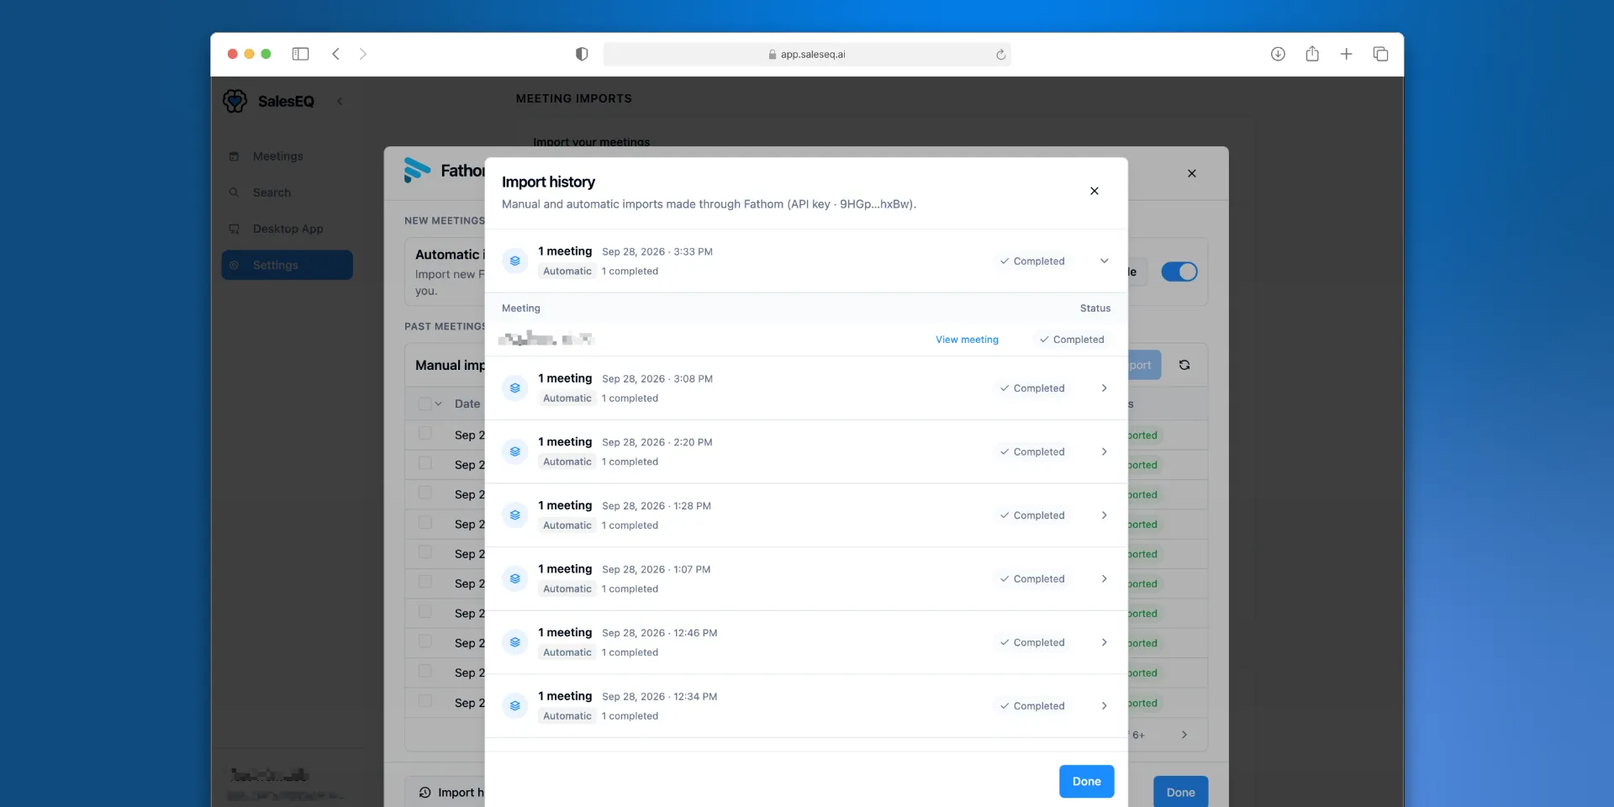Screen dimensions: 1614x807
Task: Go back in Safari
Action: pos(335,54)
